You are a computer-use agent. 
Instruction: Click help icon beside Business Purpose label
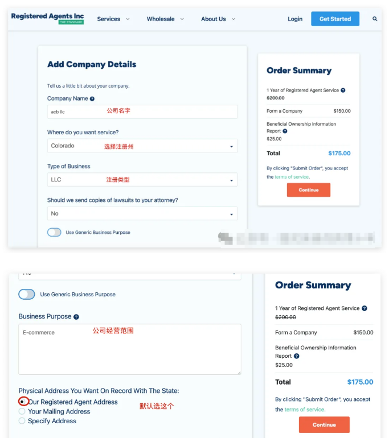(x=76, y=317)
